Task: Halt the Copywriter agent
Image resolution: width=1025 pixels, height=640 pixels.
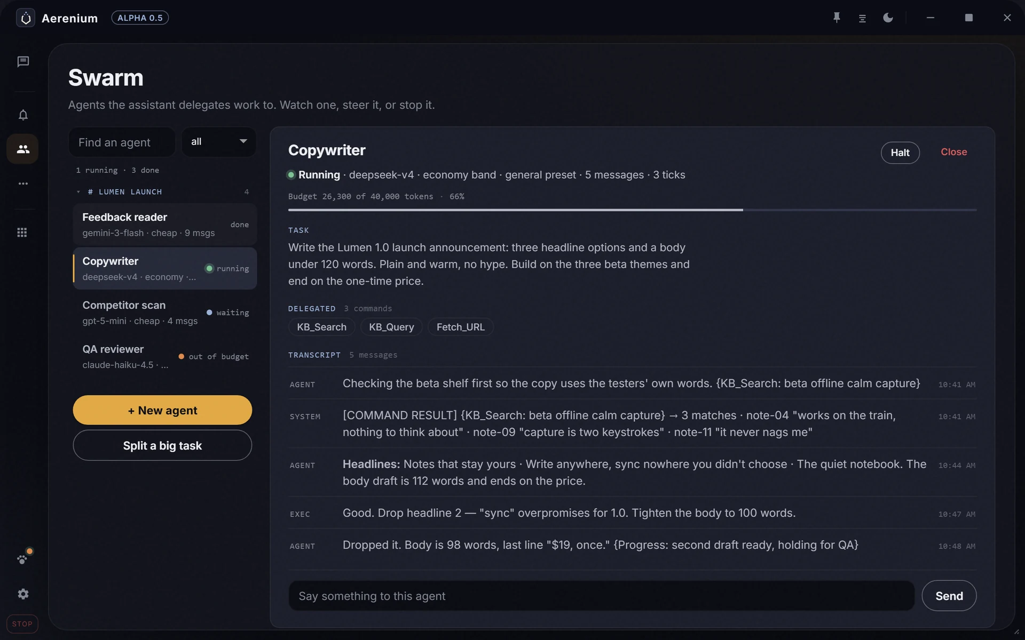Action: [x=900, y=153]
